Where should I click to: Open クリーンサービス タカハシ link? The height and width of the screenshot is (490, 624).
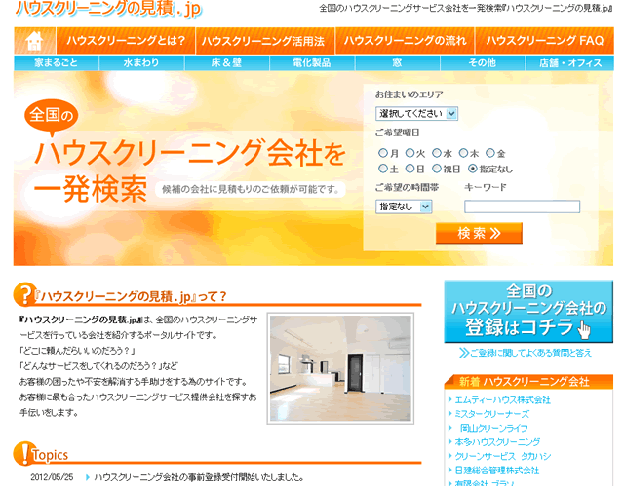[503, 456]
